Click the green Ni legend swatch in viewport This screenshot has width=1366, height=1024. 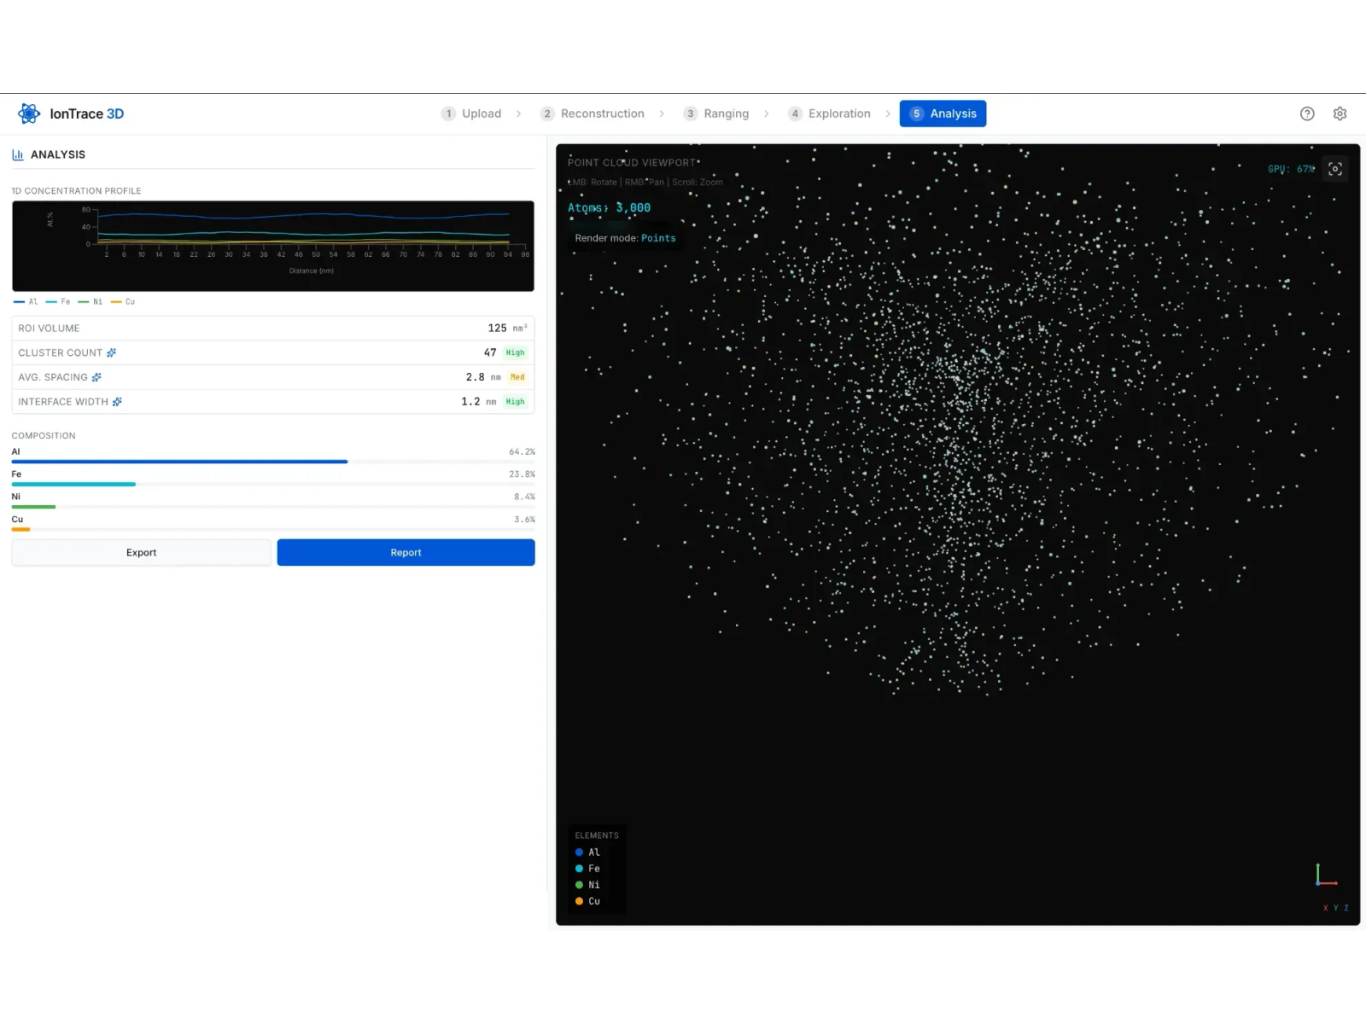coord(579,885)
